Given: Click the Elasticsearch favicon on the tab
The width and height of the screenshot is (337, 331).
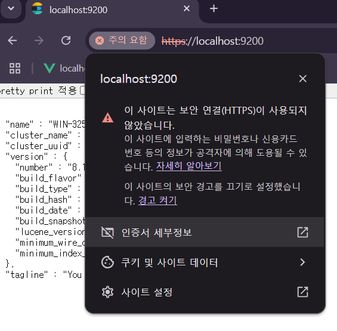Looking at the screenshot, I should click(37, 8).
